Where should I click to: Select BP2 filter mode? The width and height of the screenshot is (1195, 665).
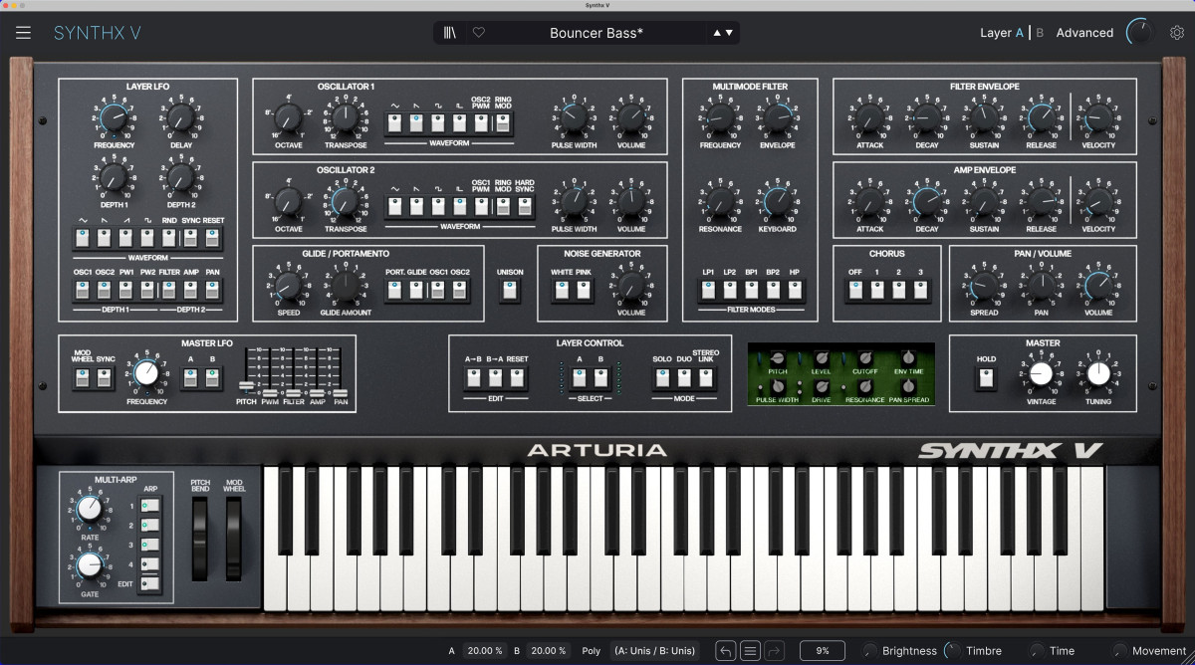[774, 290]
